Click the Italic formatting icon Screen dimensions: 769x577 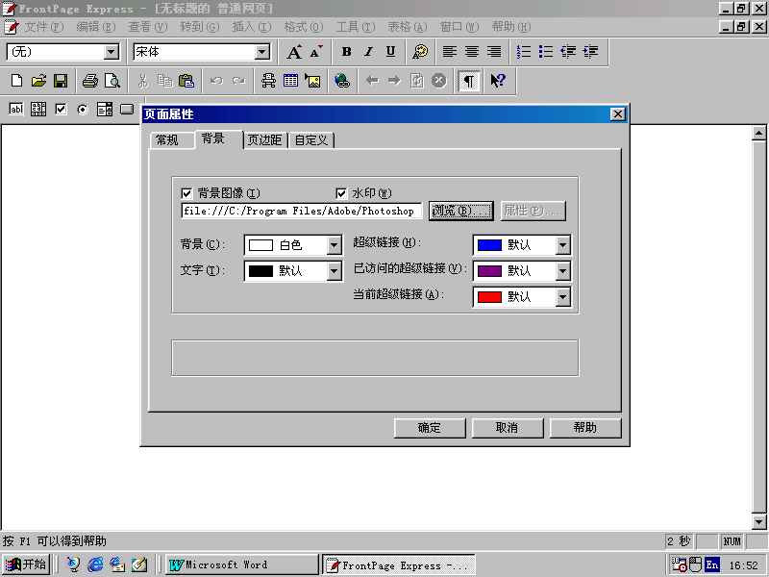point(368,52)
